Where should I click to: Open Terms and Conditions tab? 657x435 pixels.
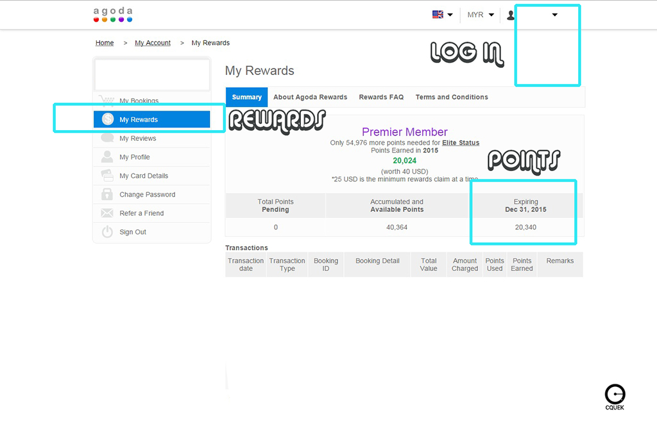tap(452, 97)
